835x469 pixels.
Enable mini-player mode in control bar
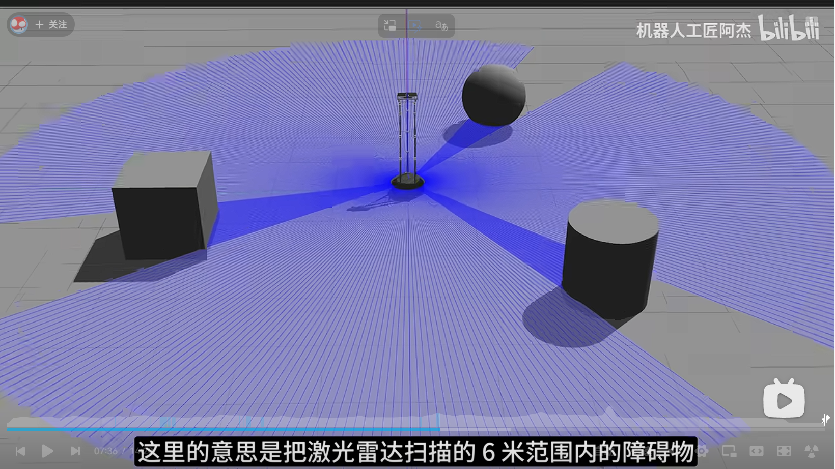[729, 451]
